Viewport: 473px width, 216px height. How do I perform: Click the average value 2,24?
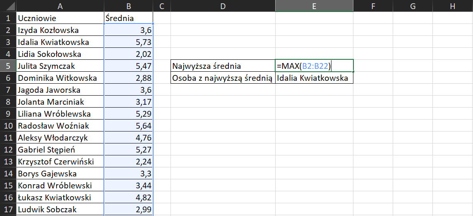click(129, 162)
